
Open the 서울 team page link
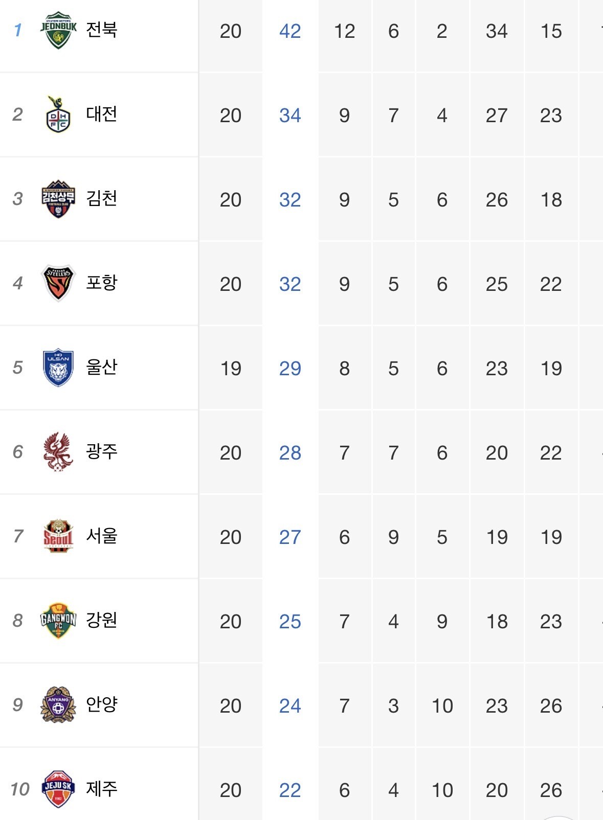(x=102, y=536)
